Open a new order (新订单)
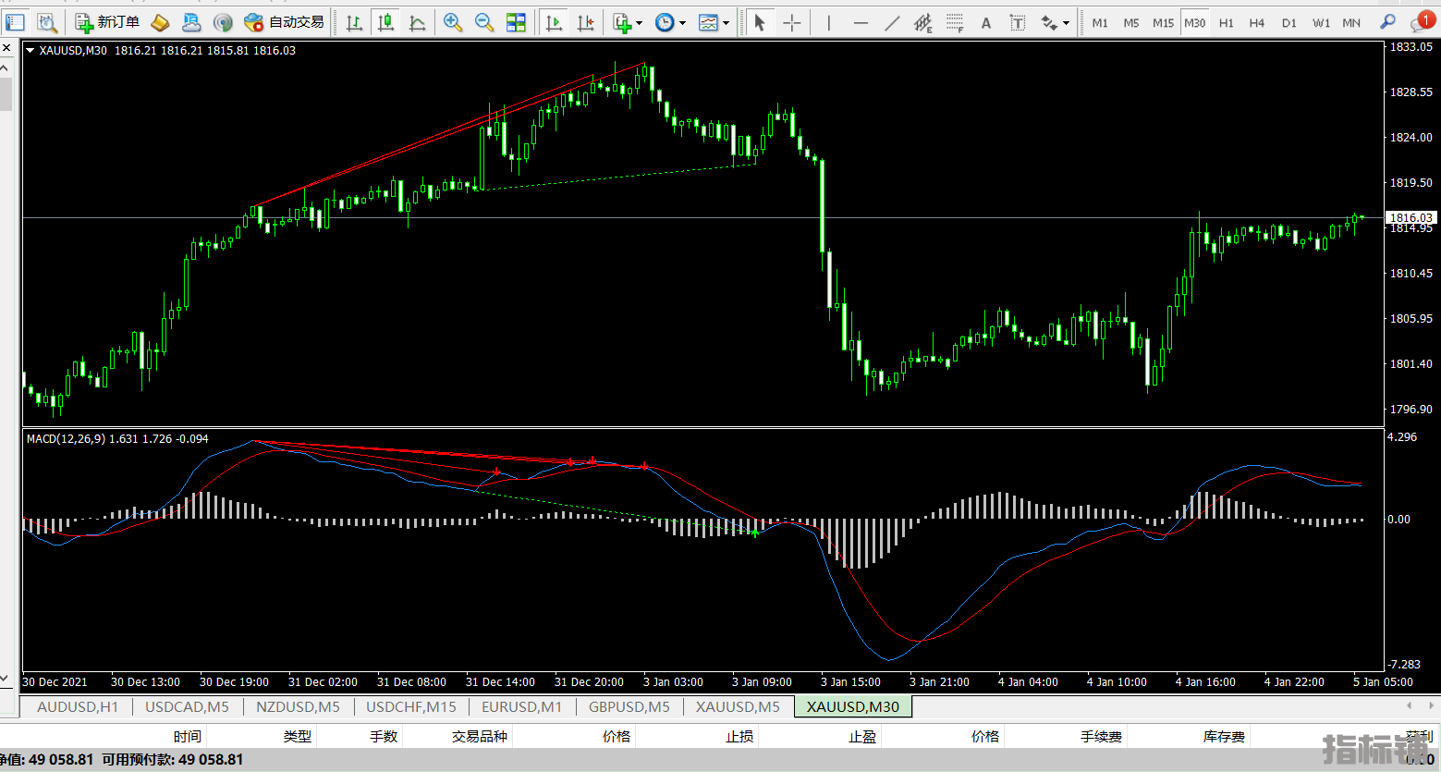Screen dimensions: 1441x772 [x=107, y=22]
